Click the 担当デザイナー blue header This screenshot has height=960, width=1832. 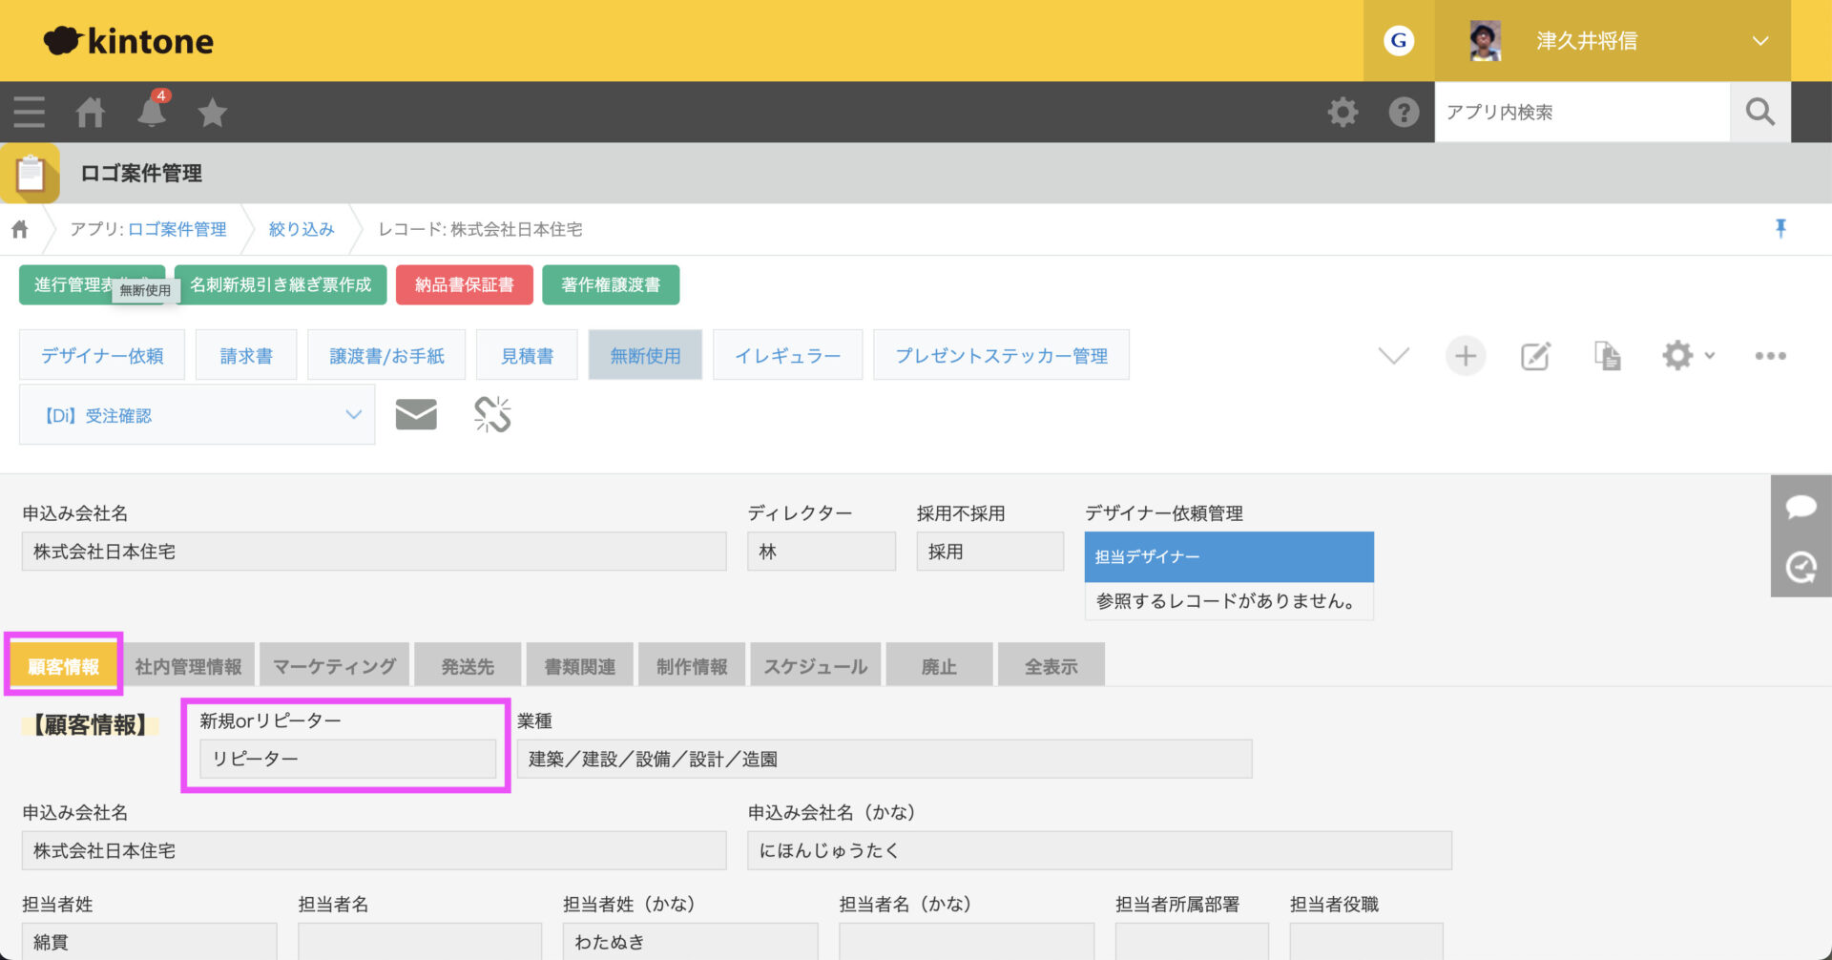(1229, 557)
